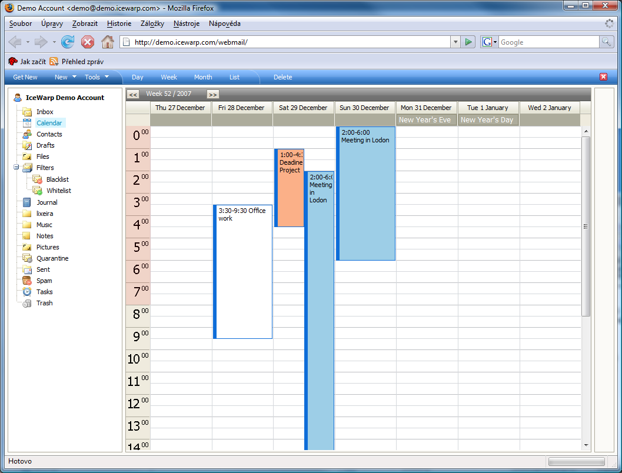Open the back history dropdown arrow
This screenshot has width=622, height=473.
click(x=28, y=42)
